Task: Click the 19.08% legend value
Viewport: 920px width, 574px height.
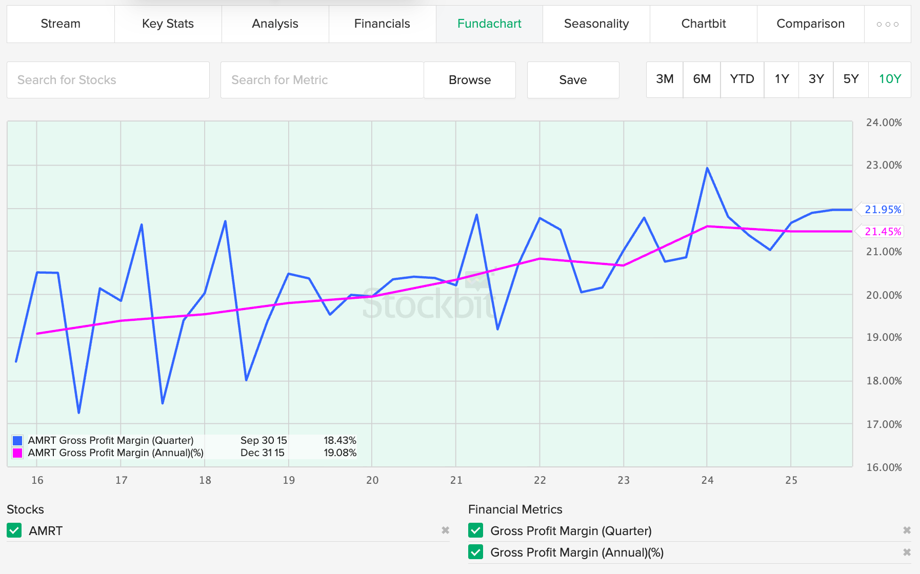Action: (340, 453)
